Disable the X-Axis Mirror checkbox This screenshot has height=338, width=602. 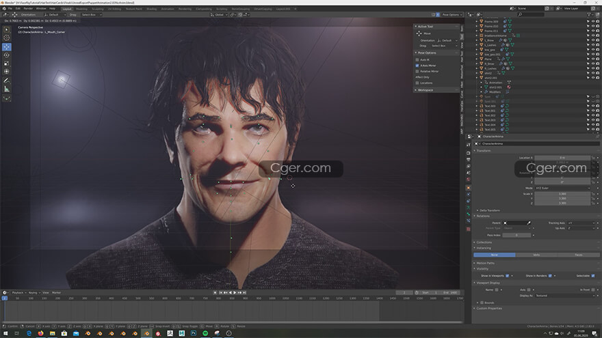click(x=417, y=66)
